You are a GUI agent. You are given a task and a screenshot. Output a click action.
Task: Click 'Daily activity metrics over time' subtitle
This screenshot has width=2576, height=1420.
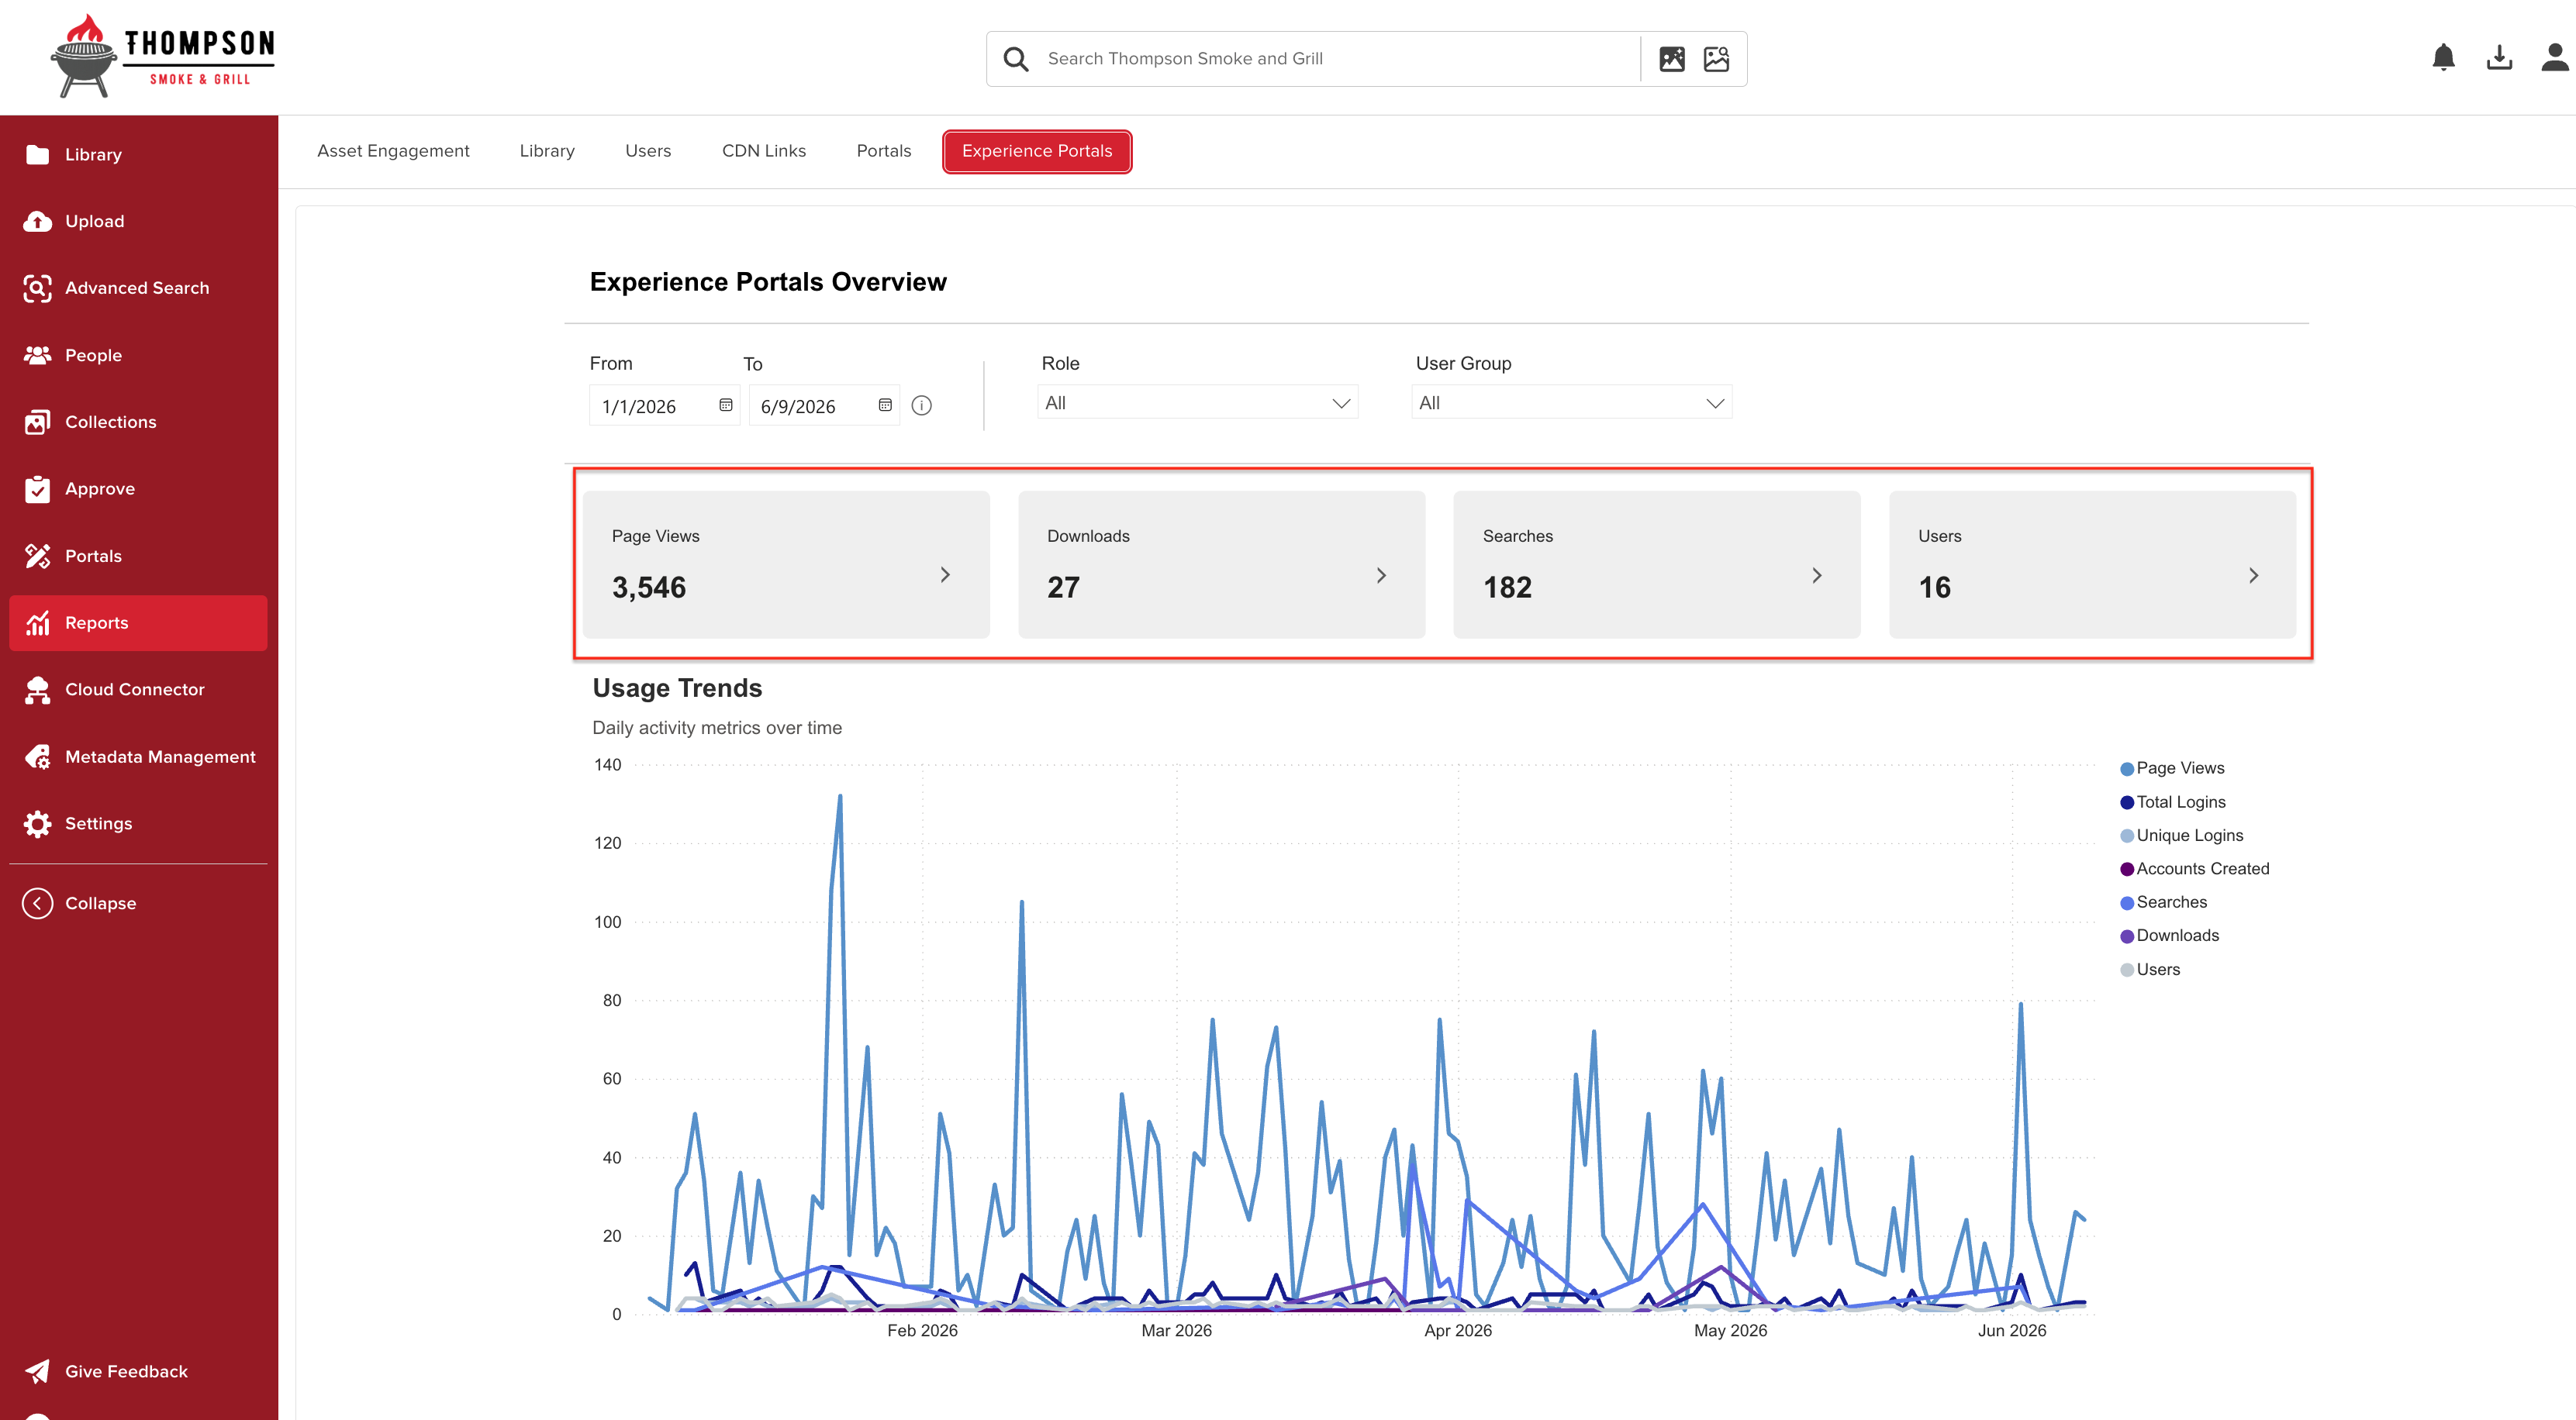pos(717,728)
